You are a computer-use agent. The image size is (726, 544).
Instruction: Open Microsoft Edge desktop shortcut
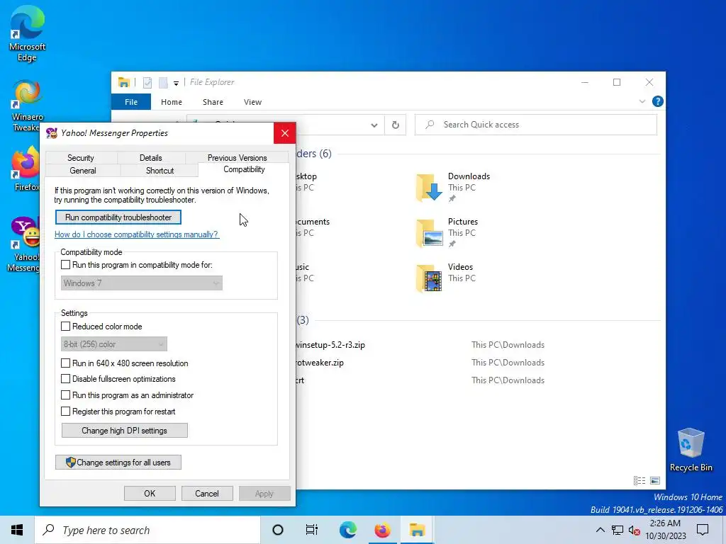click(27, 34)
